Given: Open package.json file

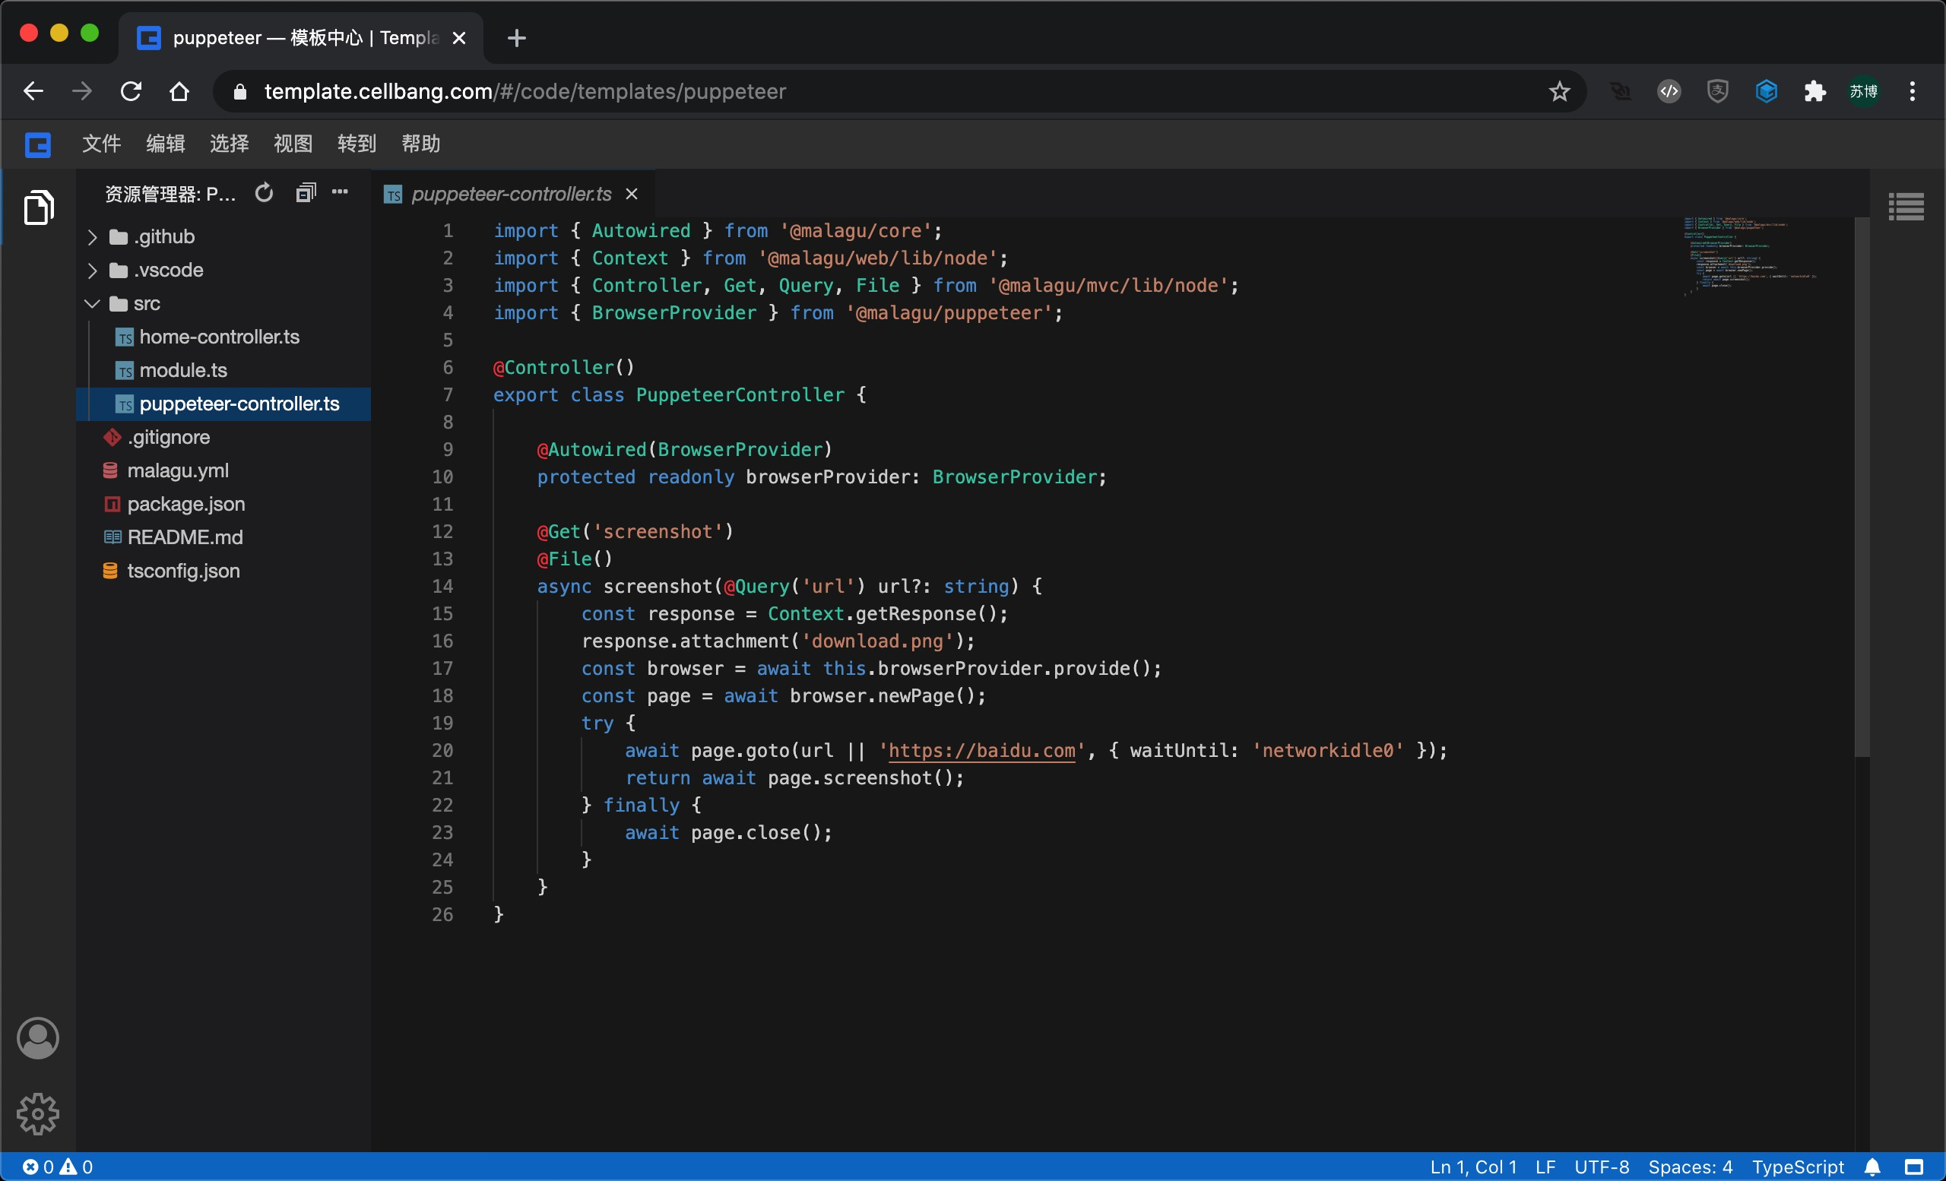Looking at the screenshot, I should [223, 504].
